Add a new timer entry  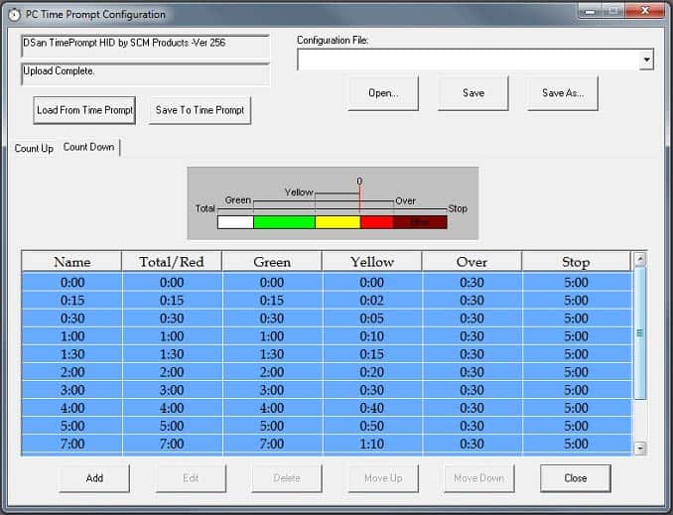tap(94, 478)
